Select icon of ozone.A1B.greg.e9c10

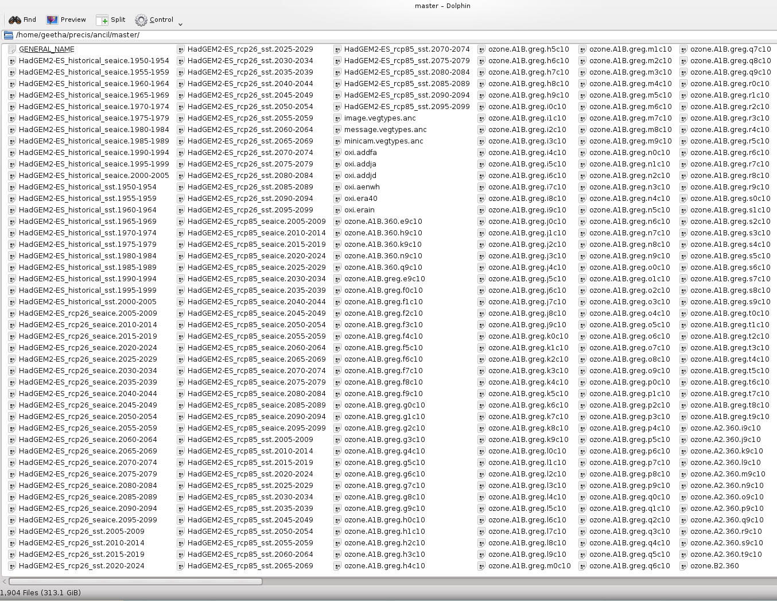pyautogui.click(x=337, y=279)
